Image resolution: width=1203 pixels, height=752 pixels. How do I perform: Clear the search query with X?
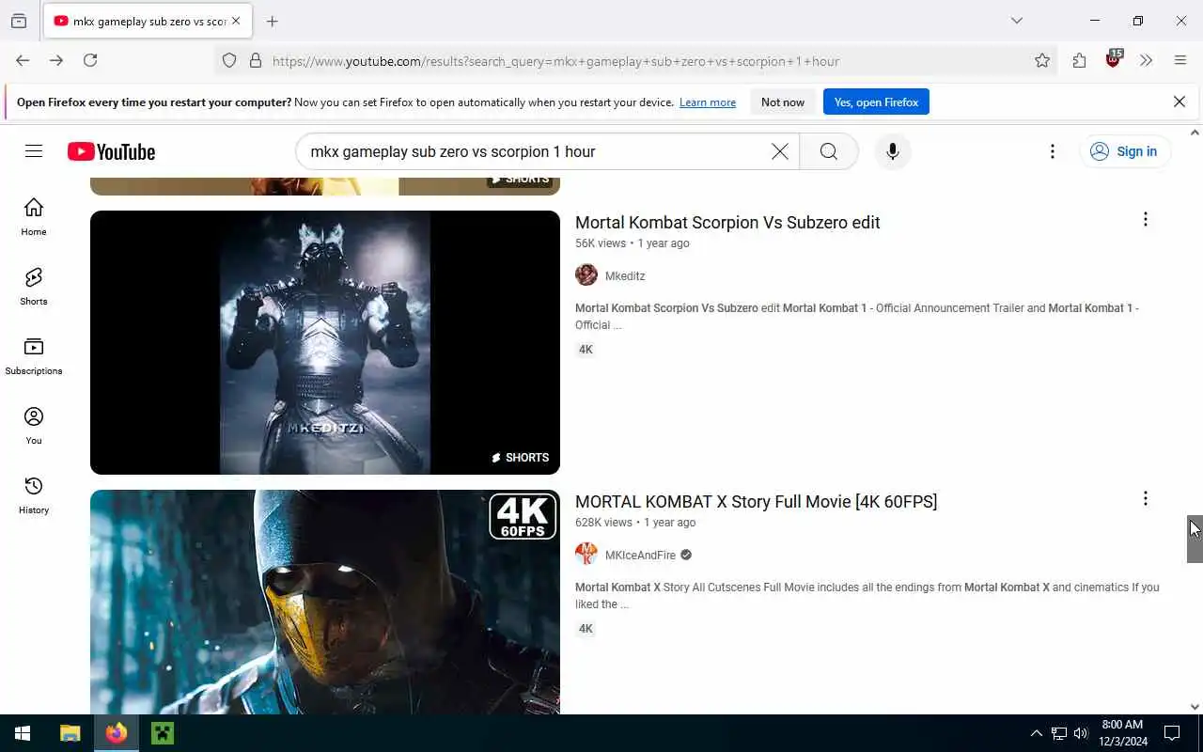[x=780, y=151]
